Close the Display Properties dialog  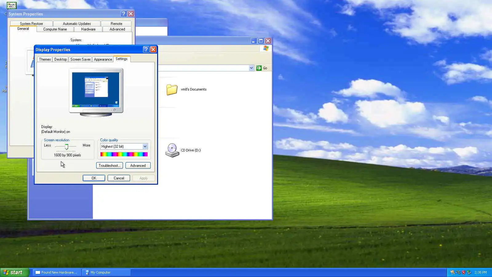(153, 50)
